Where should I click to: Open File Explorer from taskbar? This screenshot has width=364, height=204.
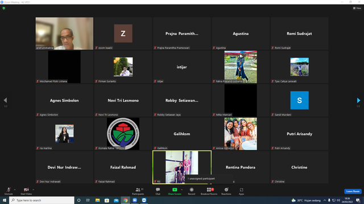pyautogui.click(x=97, y=200)
